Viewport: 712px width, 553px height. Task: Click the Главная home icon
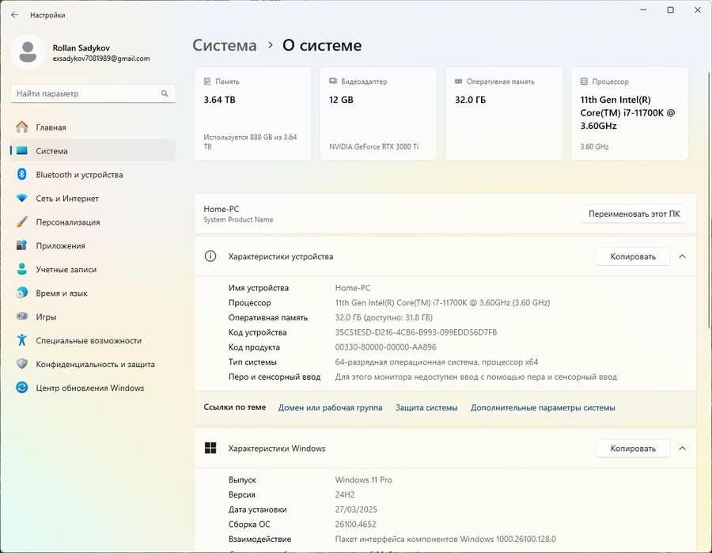pos(22,127)
